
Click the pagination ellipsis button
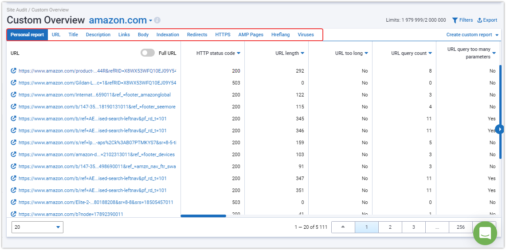[x=437, y=227]
